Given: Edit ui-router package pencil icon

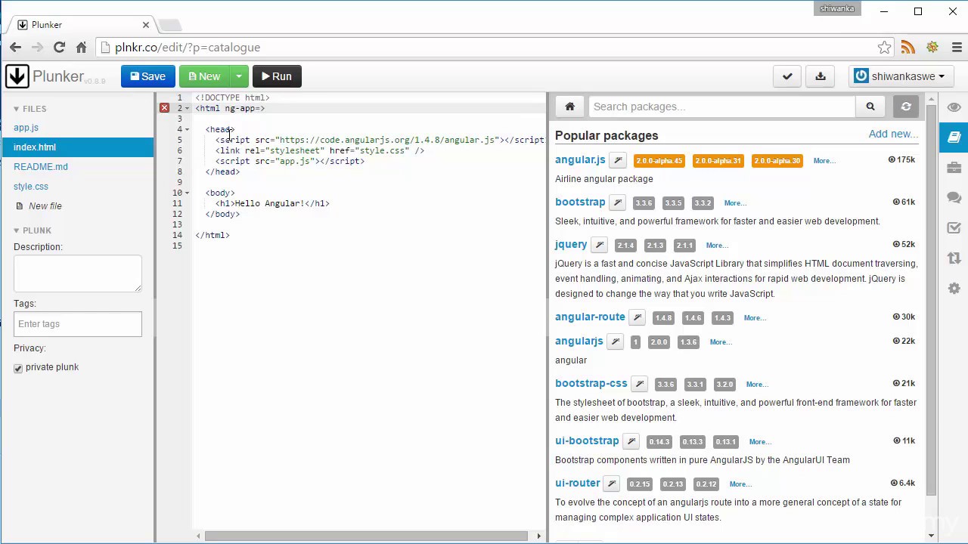Looking at the screenshot, I should (612, 484).
